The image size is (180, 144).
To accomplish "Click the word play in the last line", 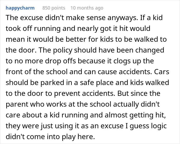I will point(69,137).
